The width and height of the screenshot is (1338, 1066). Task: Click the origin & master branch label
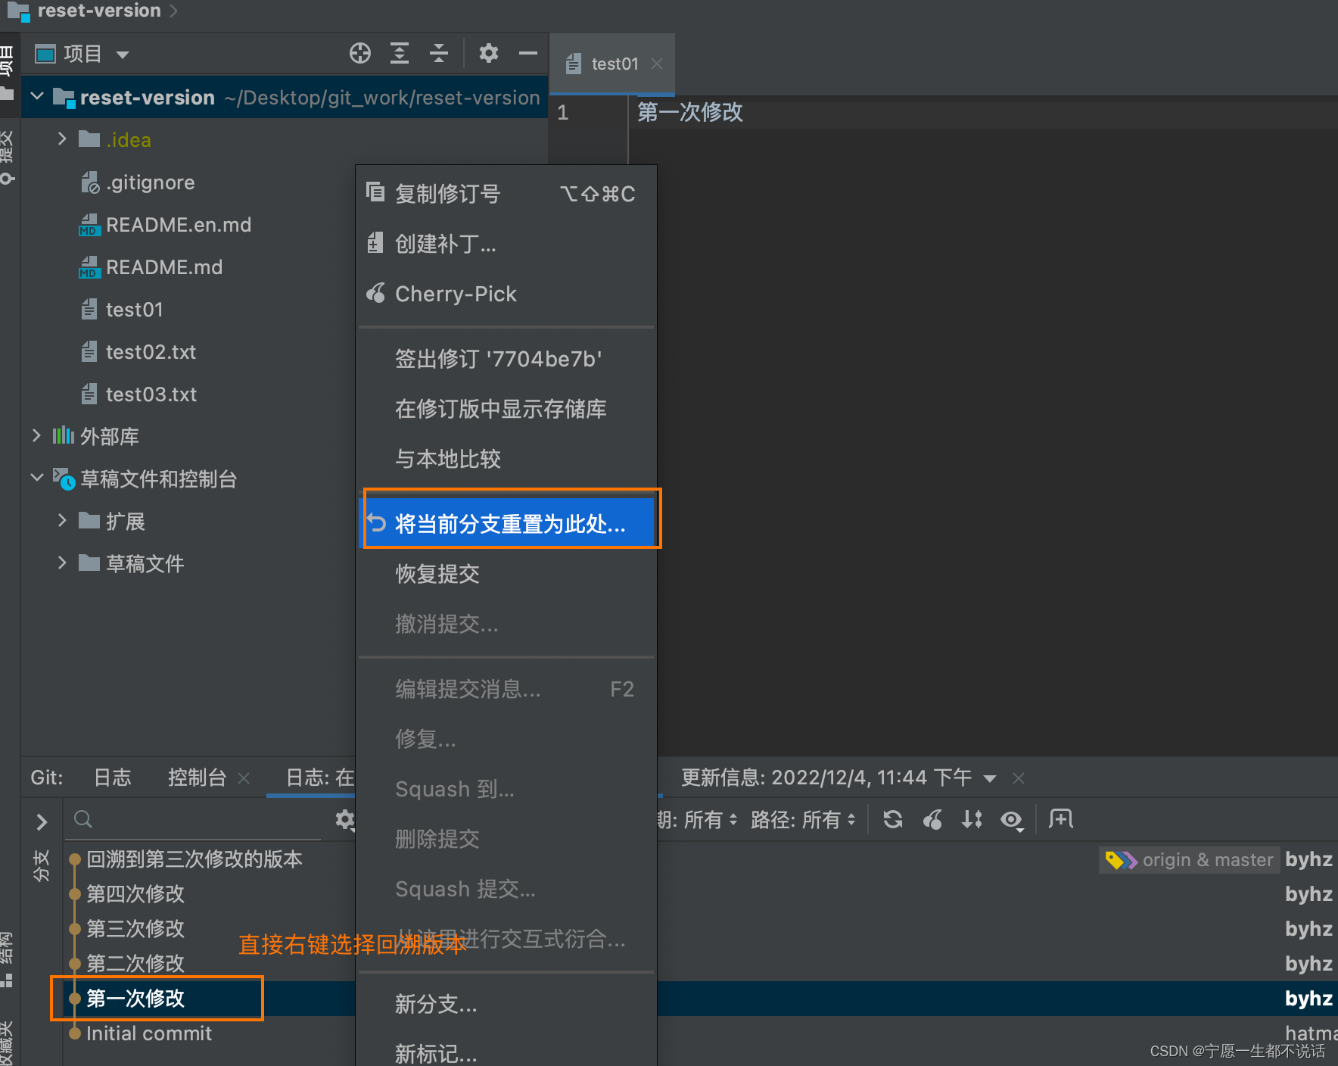[x=1190, y=860]
